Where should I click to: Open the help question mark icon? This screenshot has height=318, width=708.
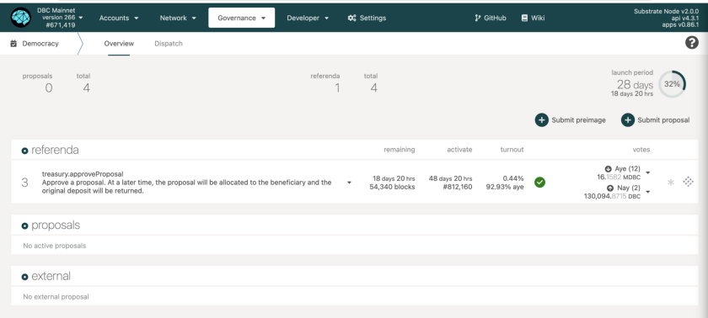[x=692, y=43]
